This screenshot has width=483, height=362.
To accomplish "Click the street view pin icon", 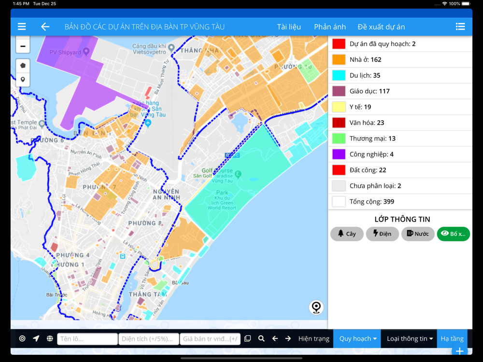I will pos(316,307).
